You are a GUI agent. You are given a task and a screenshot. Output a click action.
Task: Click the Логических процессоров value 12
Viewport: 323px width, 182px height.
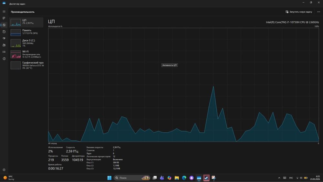pos(114,156)
